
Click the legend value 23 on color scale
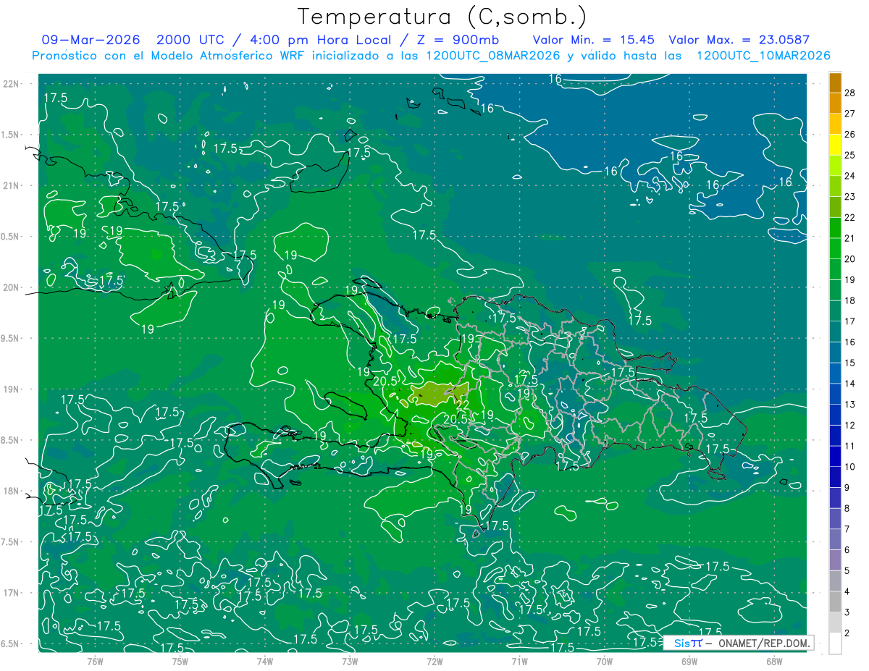[850, 196]
